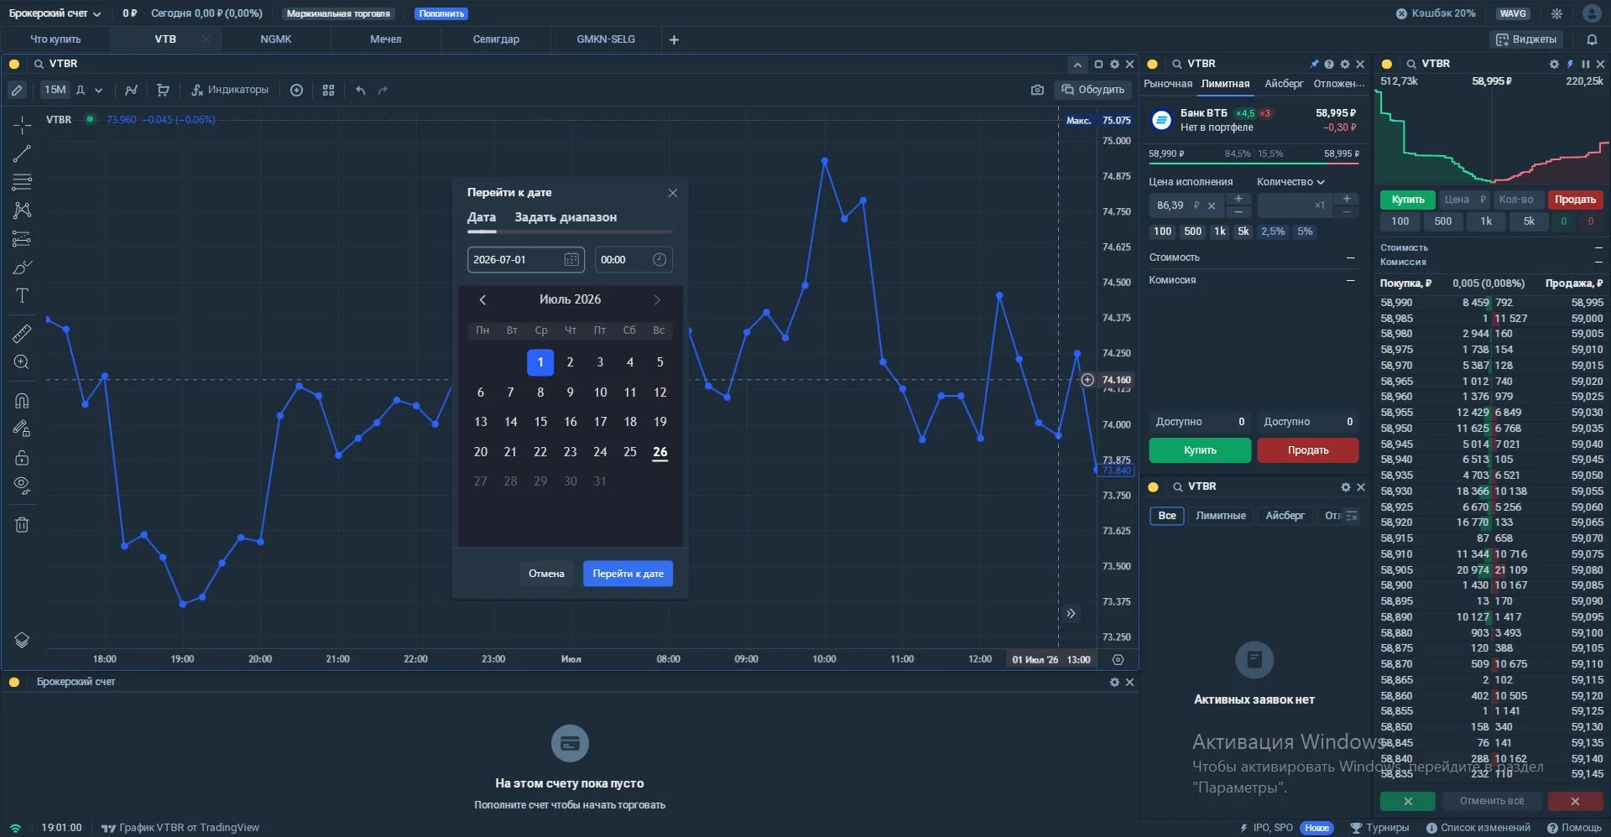
Task: Click the add symbol compare icon
Action: 296,90
